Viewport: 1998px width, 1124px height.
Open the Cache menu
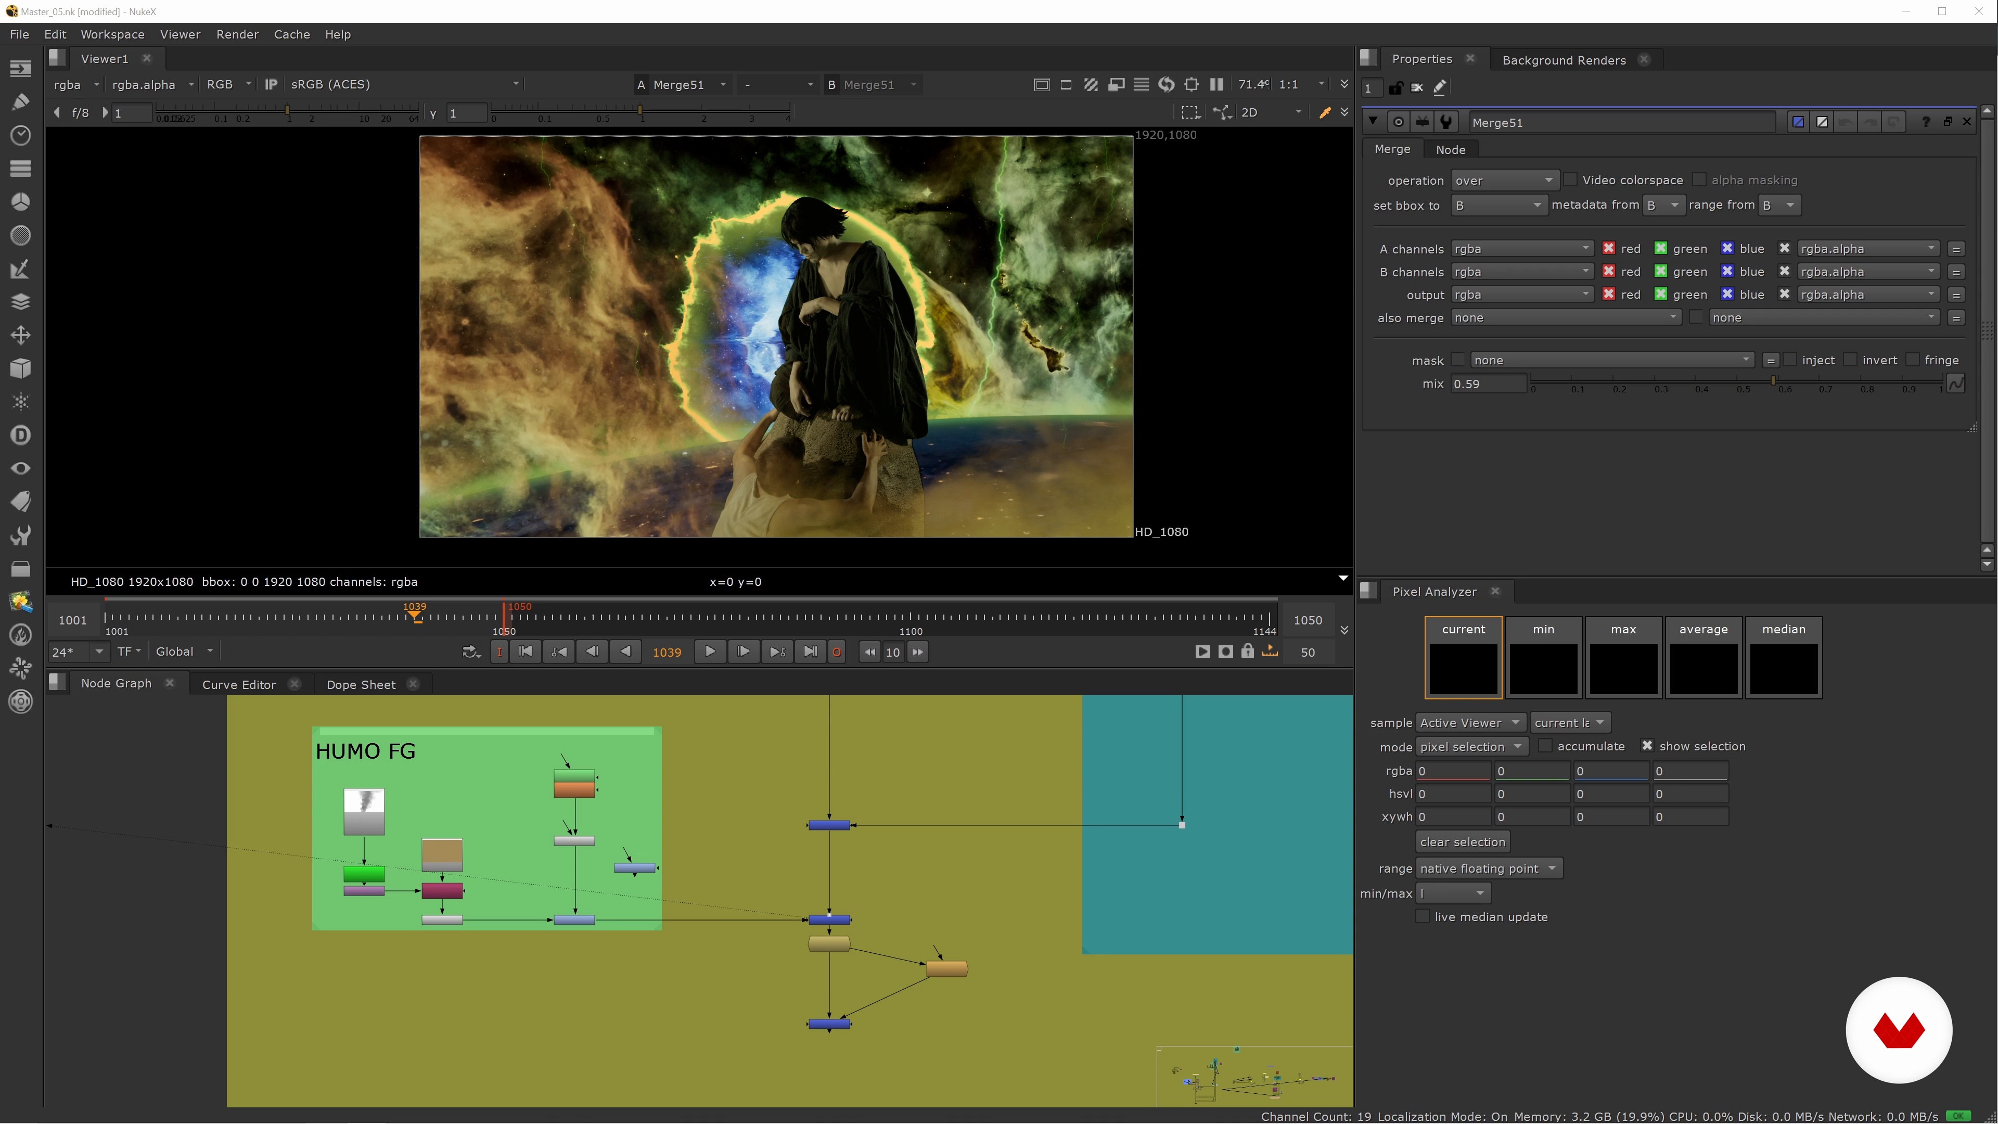[x=291, y=34]
